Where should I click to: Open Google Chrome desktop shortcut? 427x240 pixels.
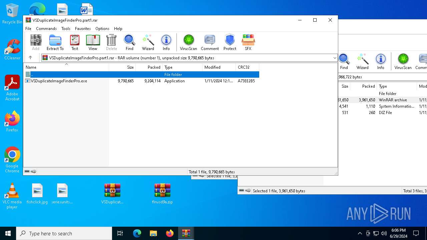[12, 160]
